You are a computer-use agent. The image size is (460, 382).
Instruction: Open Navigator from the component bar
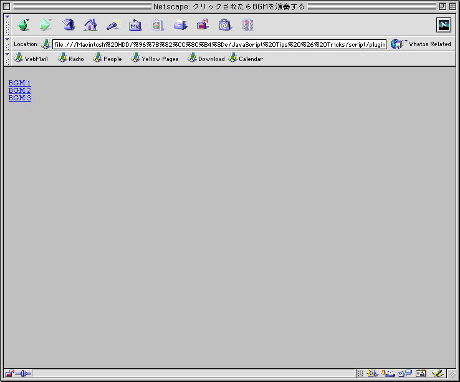click(x=372, y=373)
